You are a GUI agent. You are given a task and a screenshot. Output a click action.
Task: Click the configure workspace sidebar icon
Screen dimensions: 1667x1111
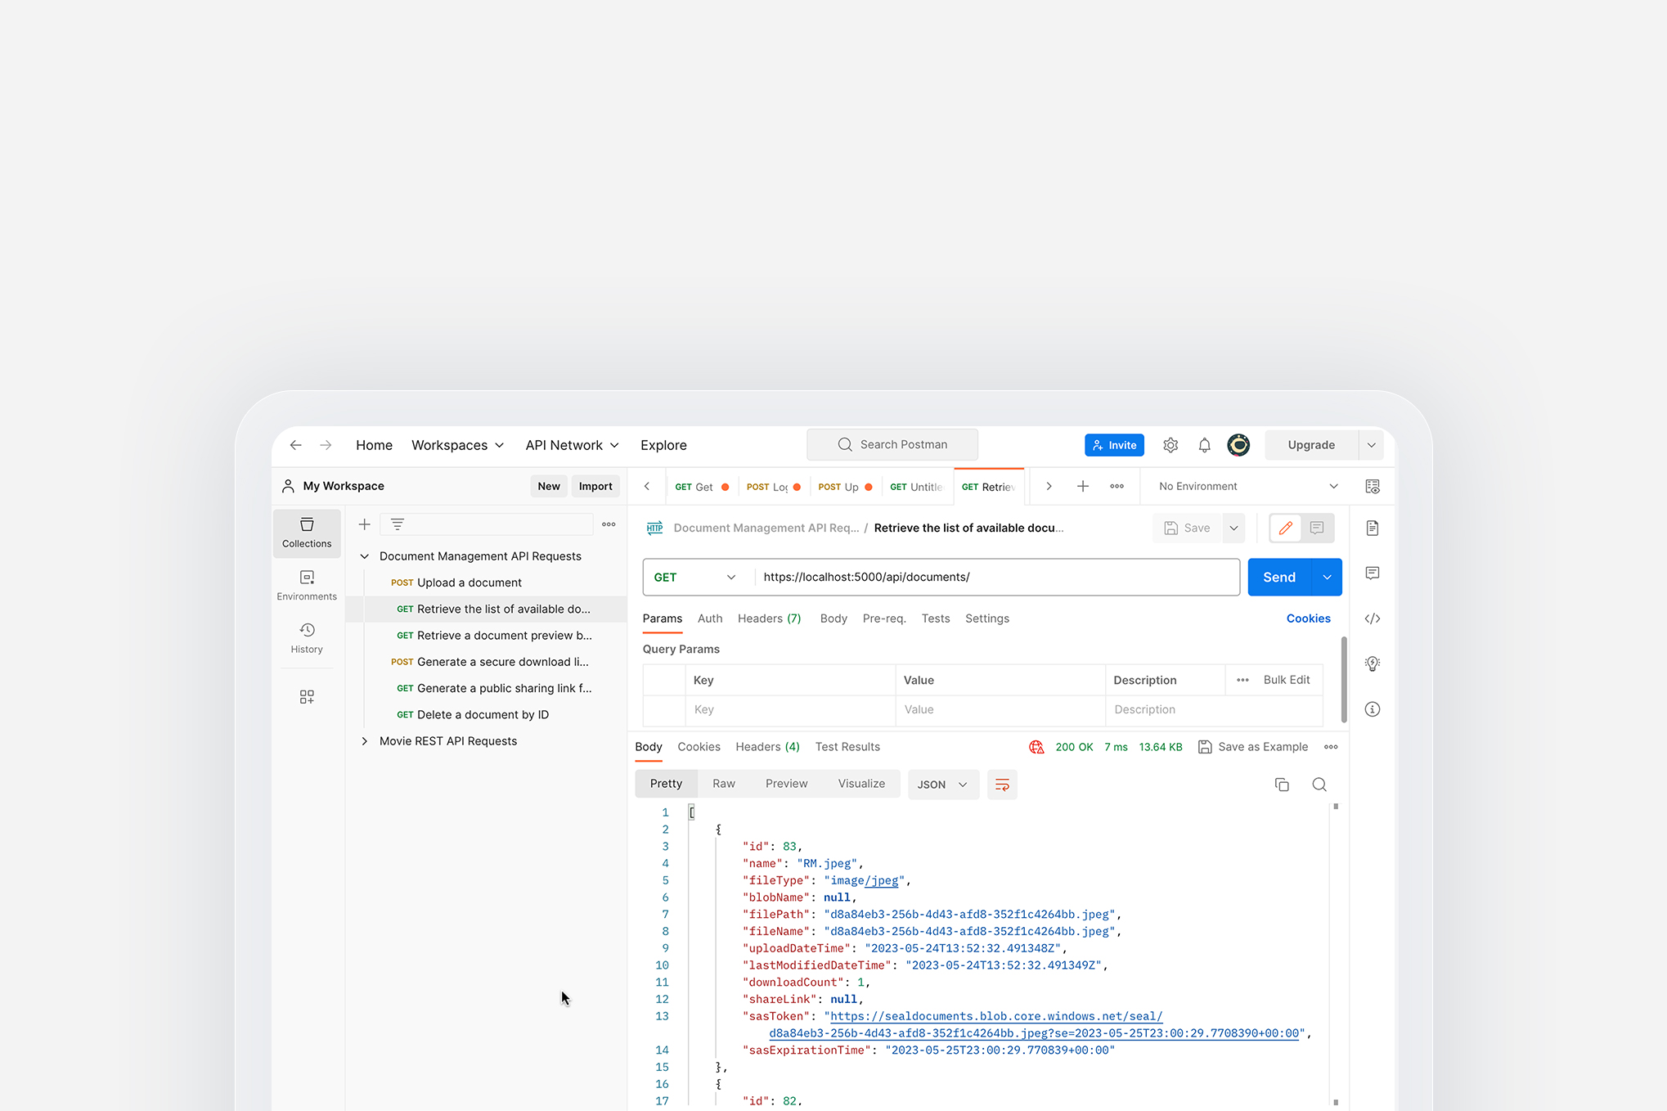point(307,696)
